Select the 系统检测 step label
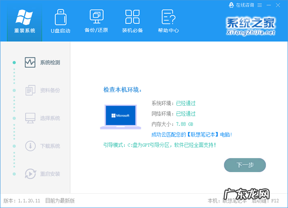288x208 pixels. tap(50, 63)
